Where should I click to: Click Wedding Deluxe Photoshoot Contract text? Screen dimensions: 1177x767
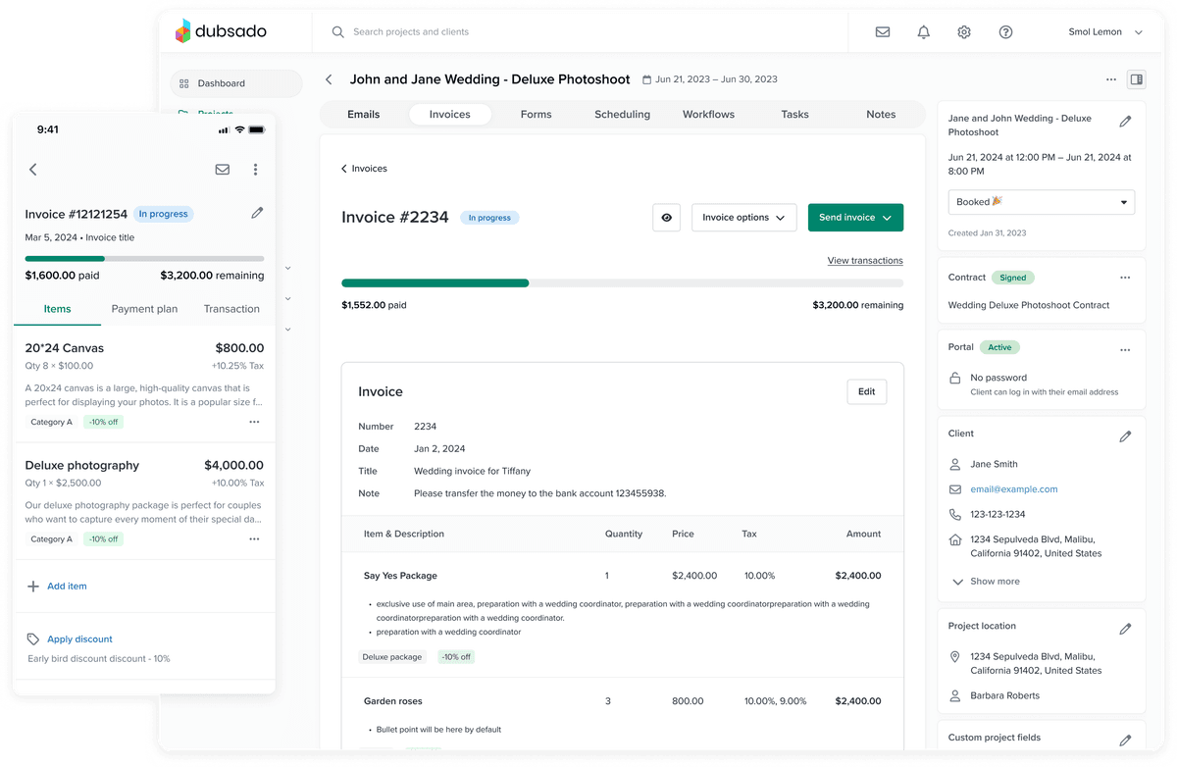1029,305
